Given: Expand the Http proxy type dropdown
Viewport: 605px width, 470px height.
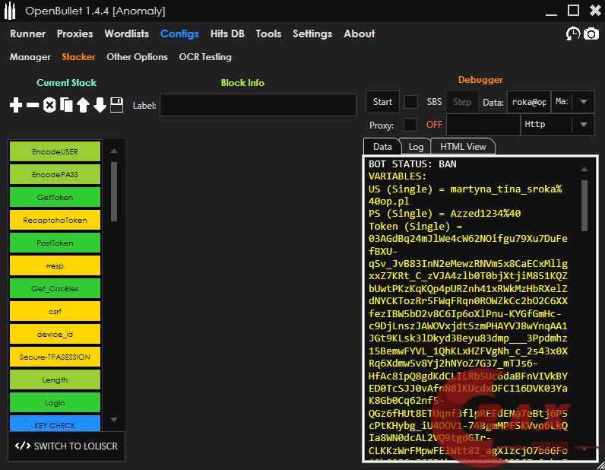Looking at the screenshot, I should pos(583,125).
